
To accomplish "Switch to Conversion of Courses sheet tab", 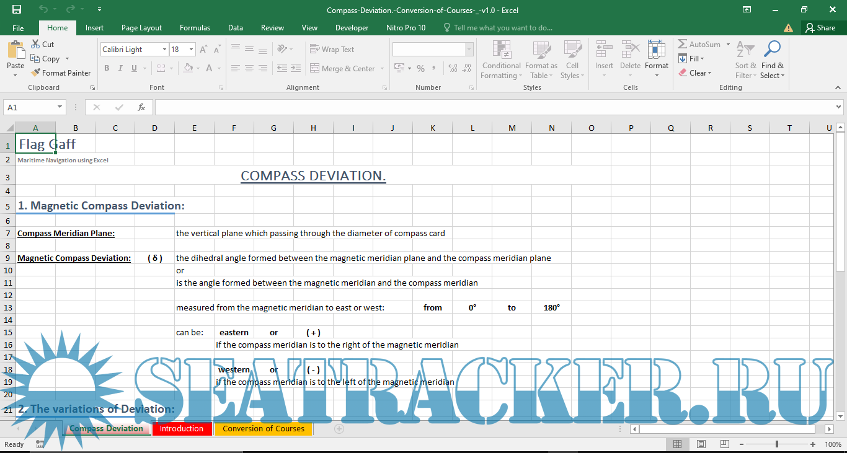I will (264, 428).
